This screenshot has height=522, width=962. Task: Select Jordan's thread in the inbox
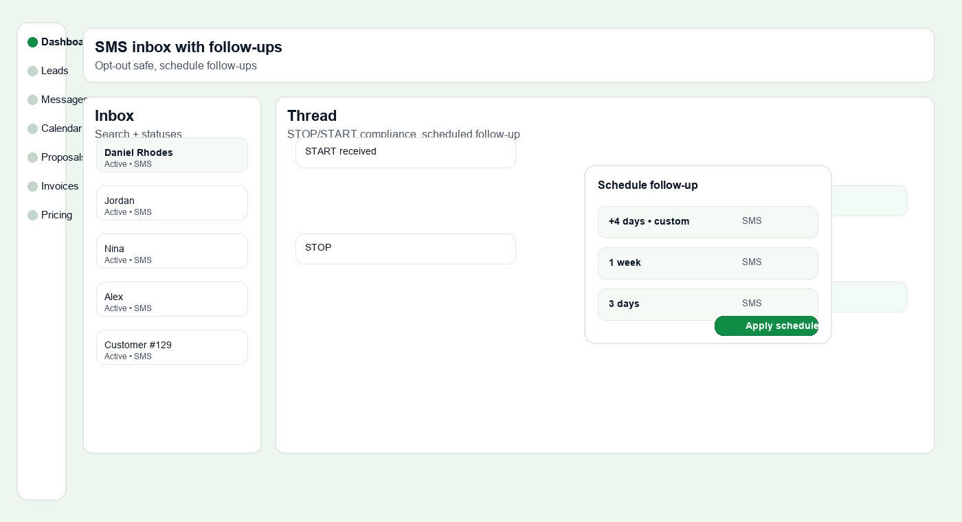(172, 203)
